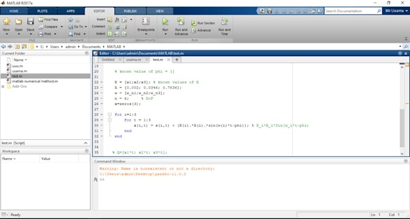Click the quick access save icon
This screenshot has height=219, width=410.
270,11
